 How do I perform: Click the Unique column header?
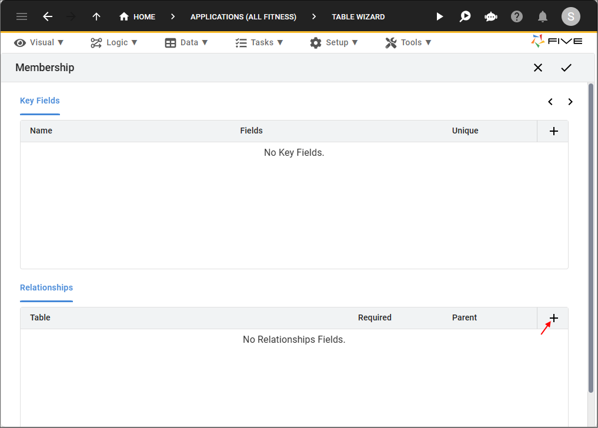pyautogui.click(x=465, y=131)
